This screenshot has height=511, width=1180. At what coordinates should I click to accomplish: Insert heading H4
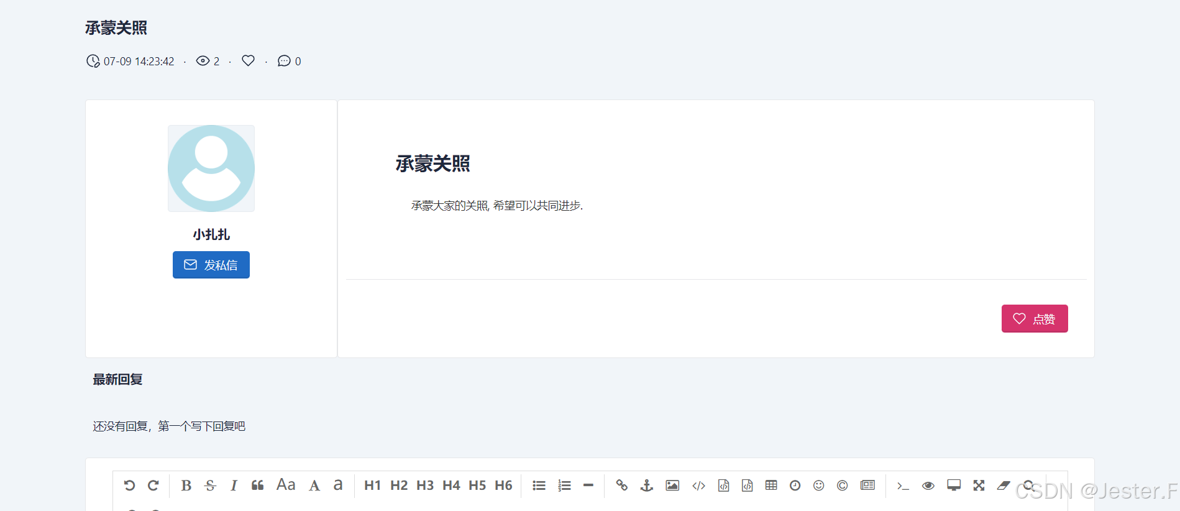[451, 486]
